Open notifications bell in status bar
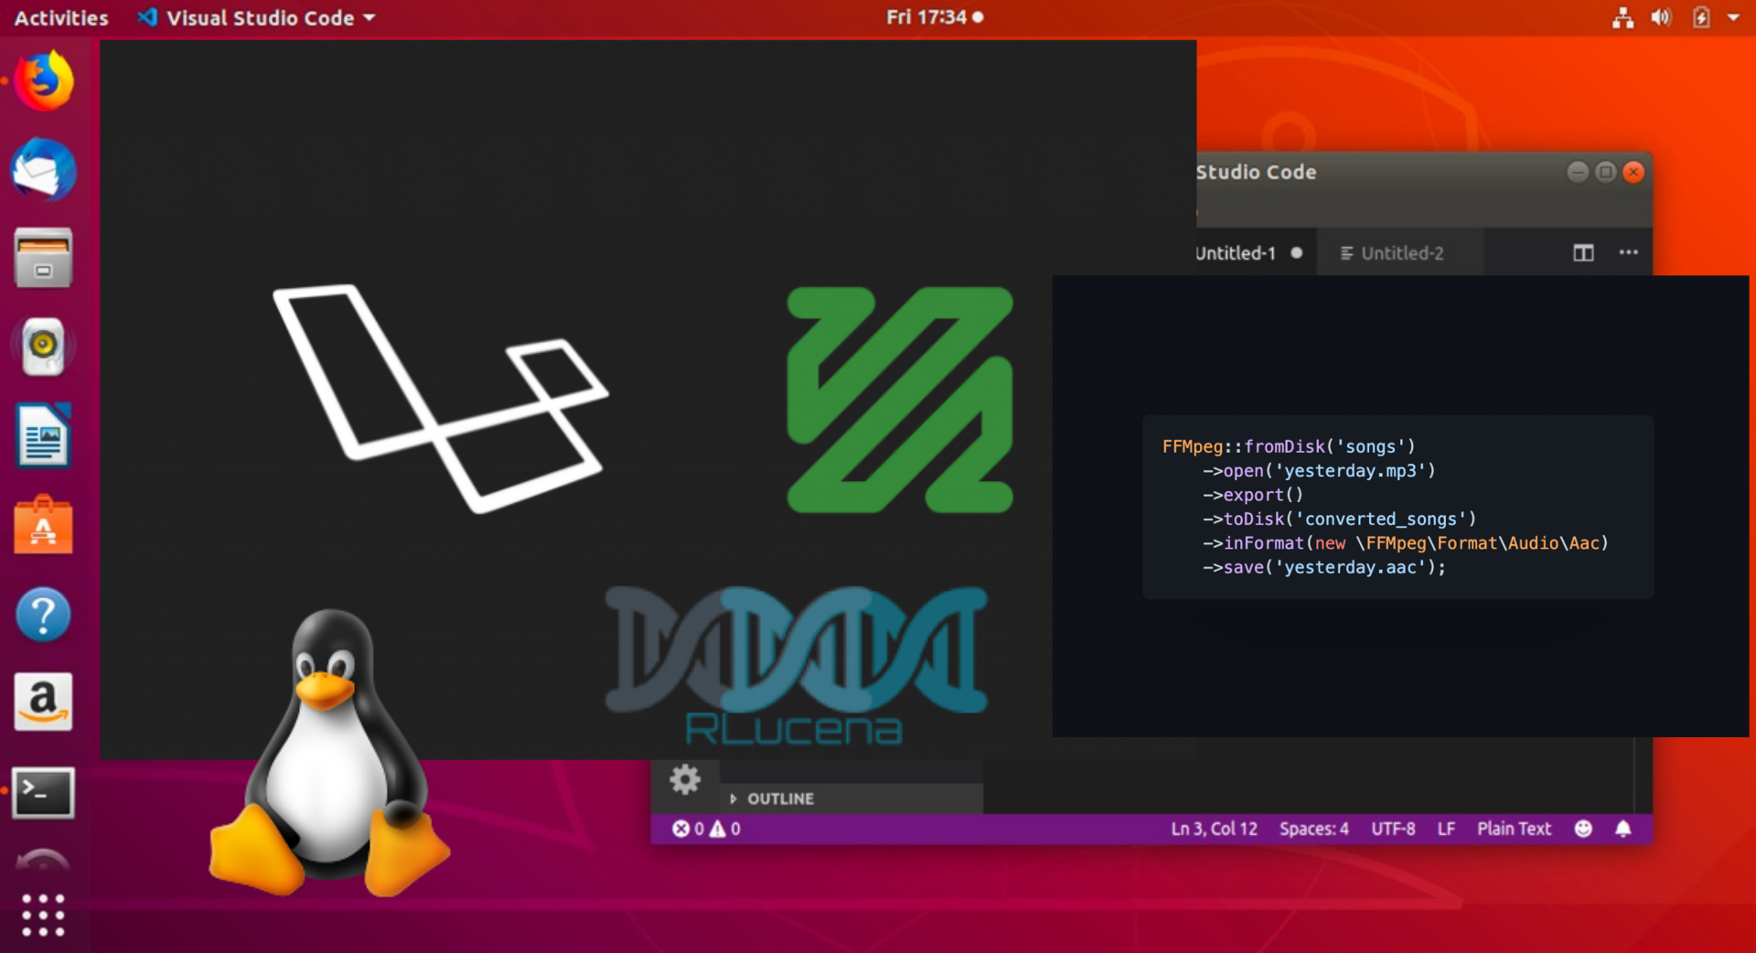The height and width of the screenshot is (953, 1756). 1623,829
